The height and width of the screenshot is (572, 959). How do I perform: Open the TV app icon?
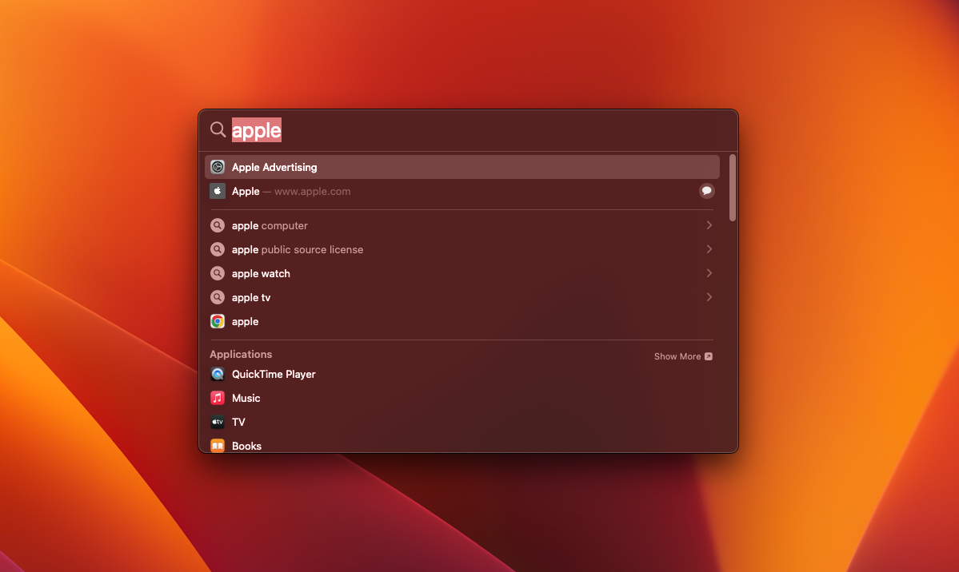click(217, 422)
